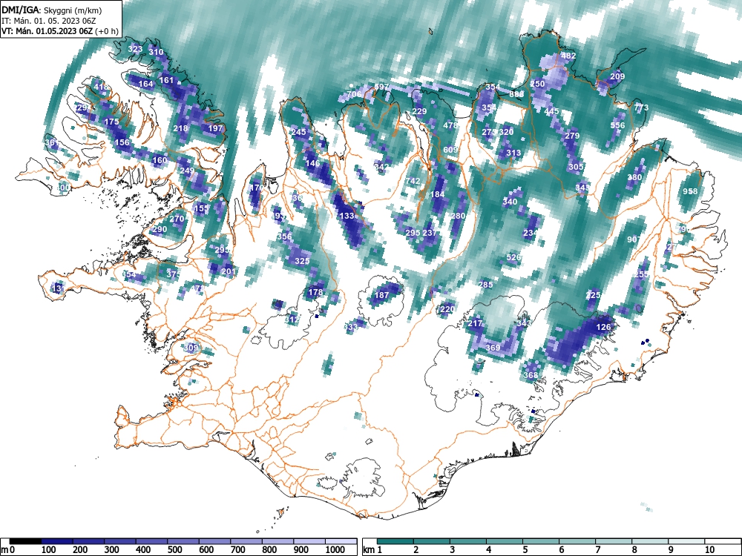
Task: Select the 742 visibility value
Action: point(413,181)
